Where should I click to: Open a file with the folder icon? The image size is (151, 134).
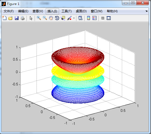[11, 18]
